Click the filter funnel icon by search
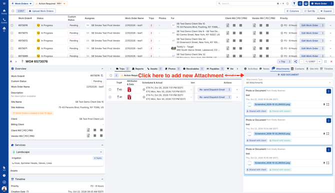335x193 pixels. pyautogui.click(x=294, y=4)
